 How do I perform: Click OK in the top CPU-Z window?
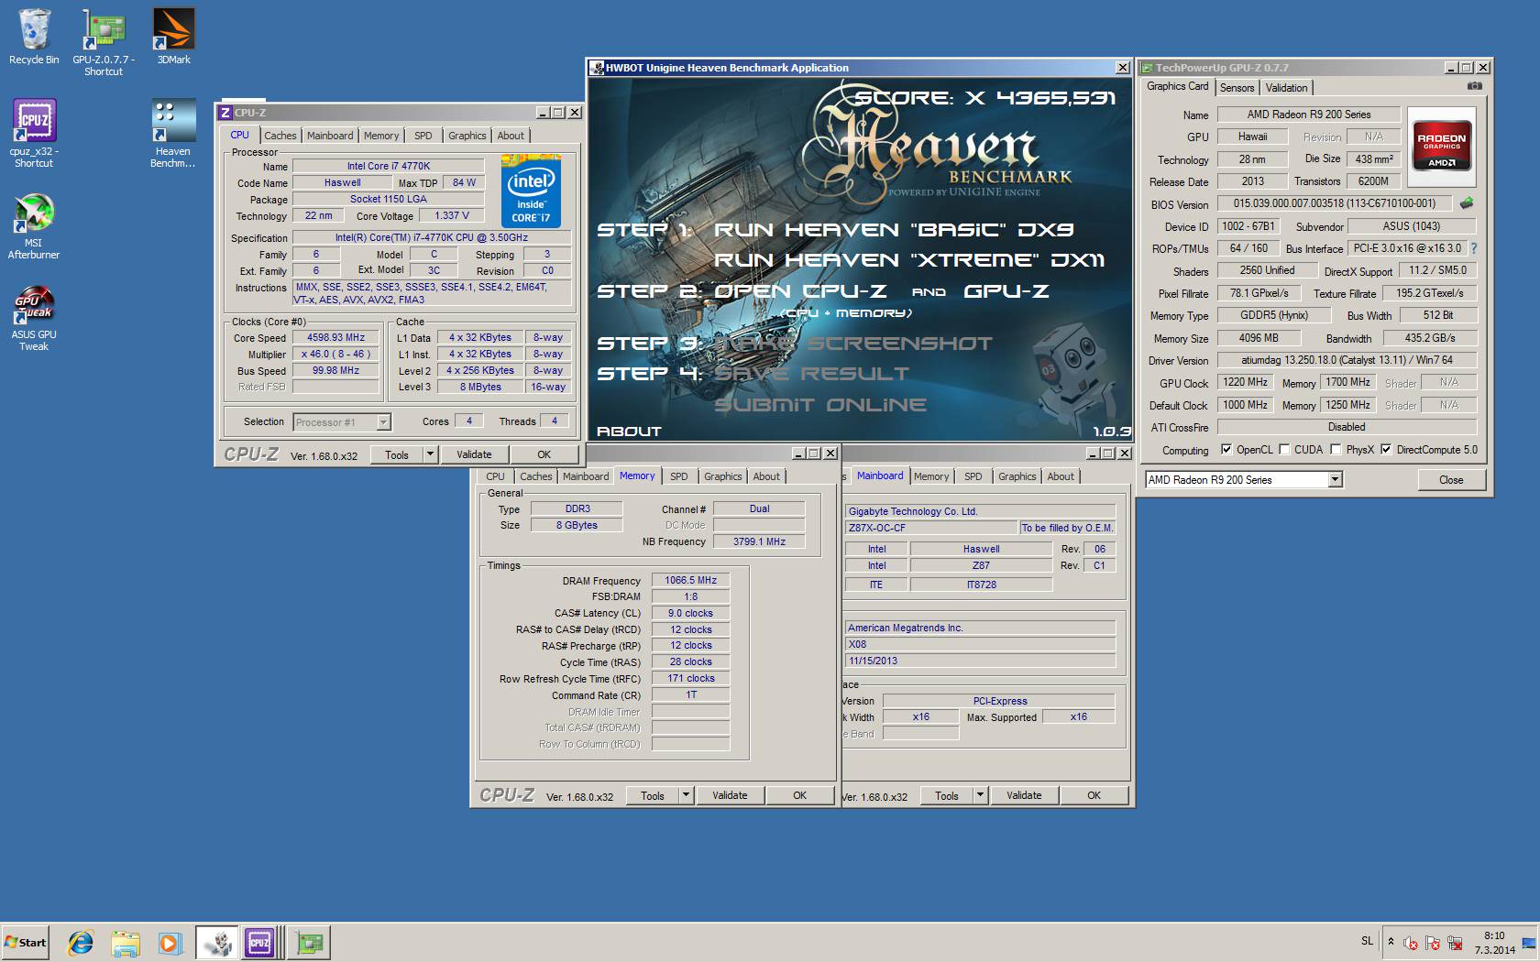544,454
